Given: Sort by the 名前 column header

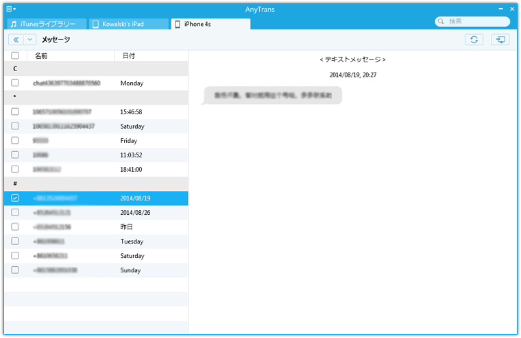Looking at the screenshot, I should click(71, 55).
